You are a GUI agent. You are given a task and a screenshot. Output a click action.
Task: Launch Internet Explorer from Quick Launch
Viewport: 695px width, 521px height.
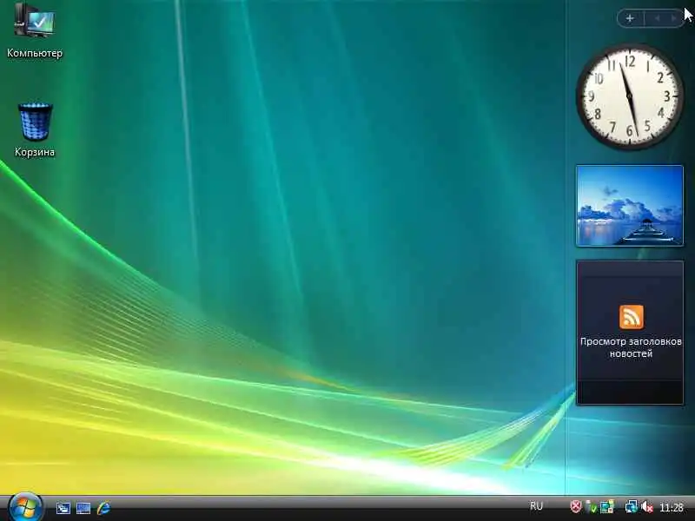(103, 508)
